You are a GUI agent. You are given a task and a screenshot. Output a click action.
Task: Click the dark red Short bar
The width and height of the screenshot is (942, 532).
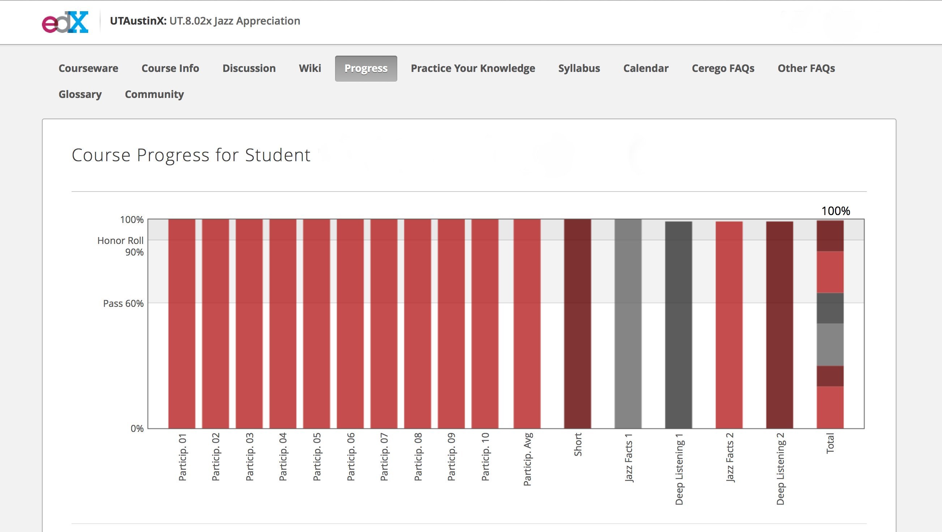tap(577, 323)
